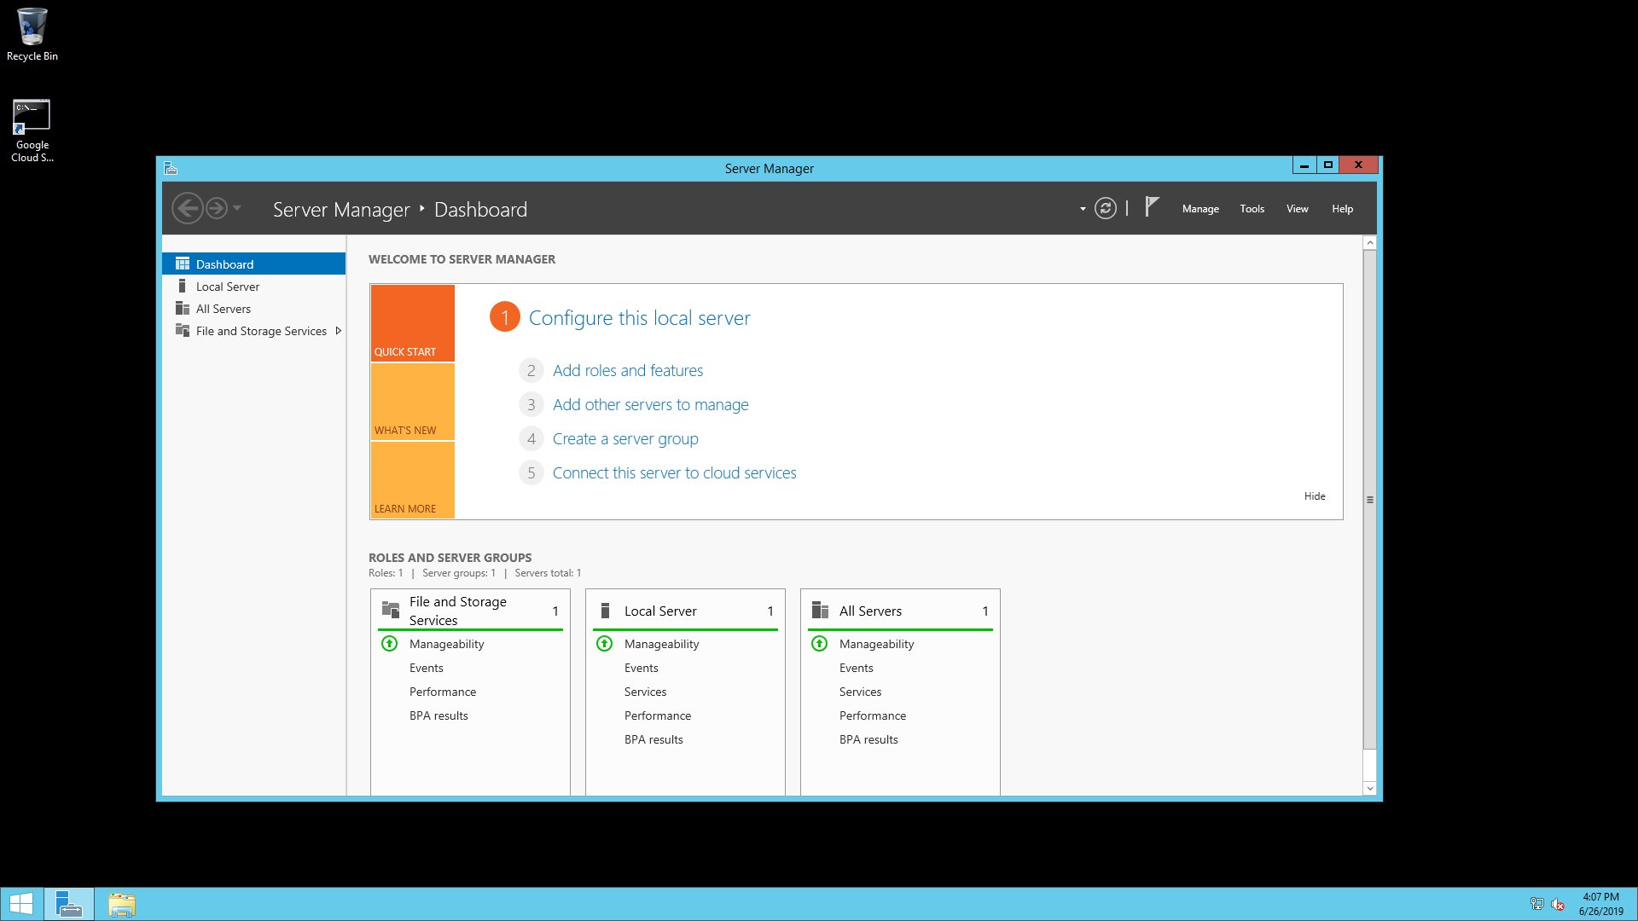Open the Tools menu
The height and width of the screenshot is (921, 1638).
pyautogui.click(x=1251, y=208)
